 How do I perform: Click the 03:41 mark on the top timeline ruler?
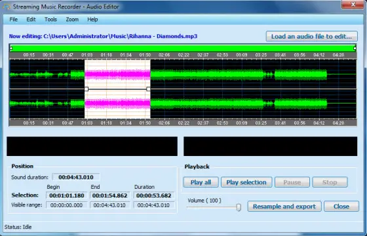pos(280,55)
